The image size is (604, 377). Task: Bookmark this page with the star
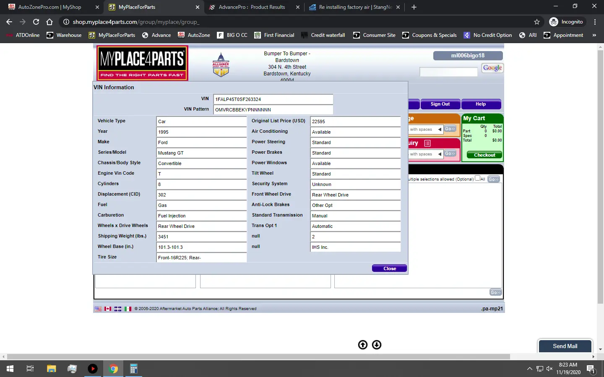click(537, 22)
